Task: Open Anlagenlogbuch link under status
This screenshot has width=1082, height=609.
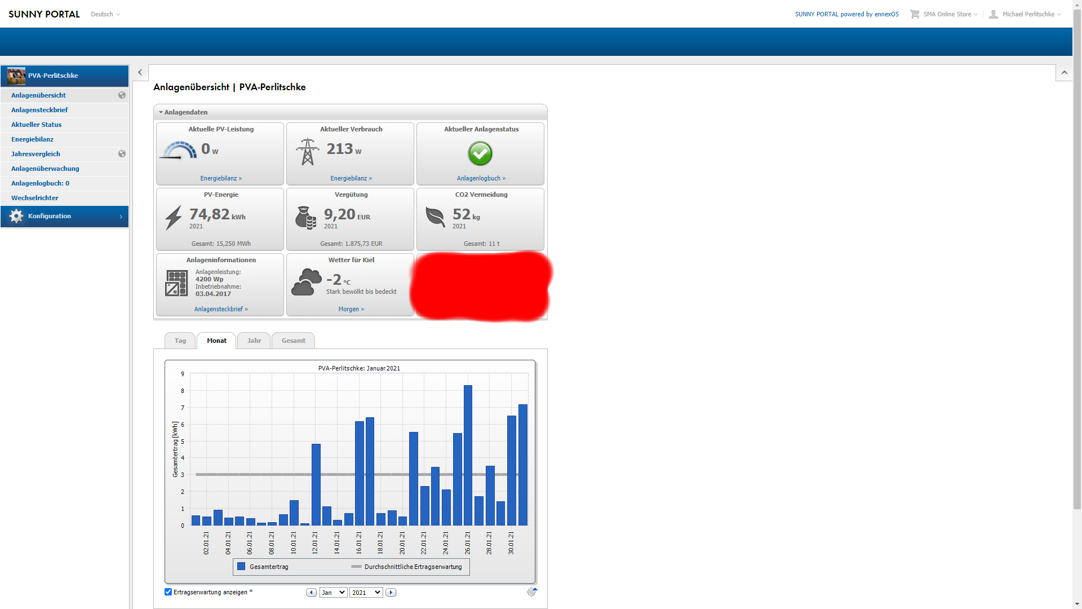Action: (x=481, y=178)
